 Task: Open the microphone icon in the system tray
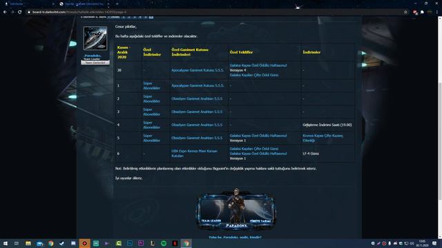(390, 243)
